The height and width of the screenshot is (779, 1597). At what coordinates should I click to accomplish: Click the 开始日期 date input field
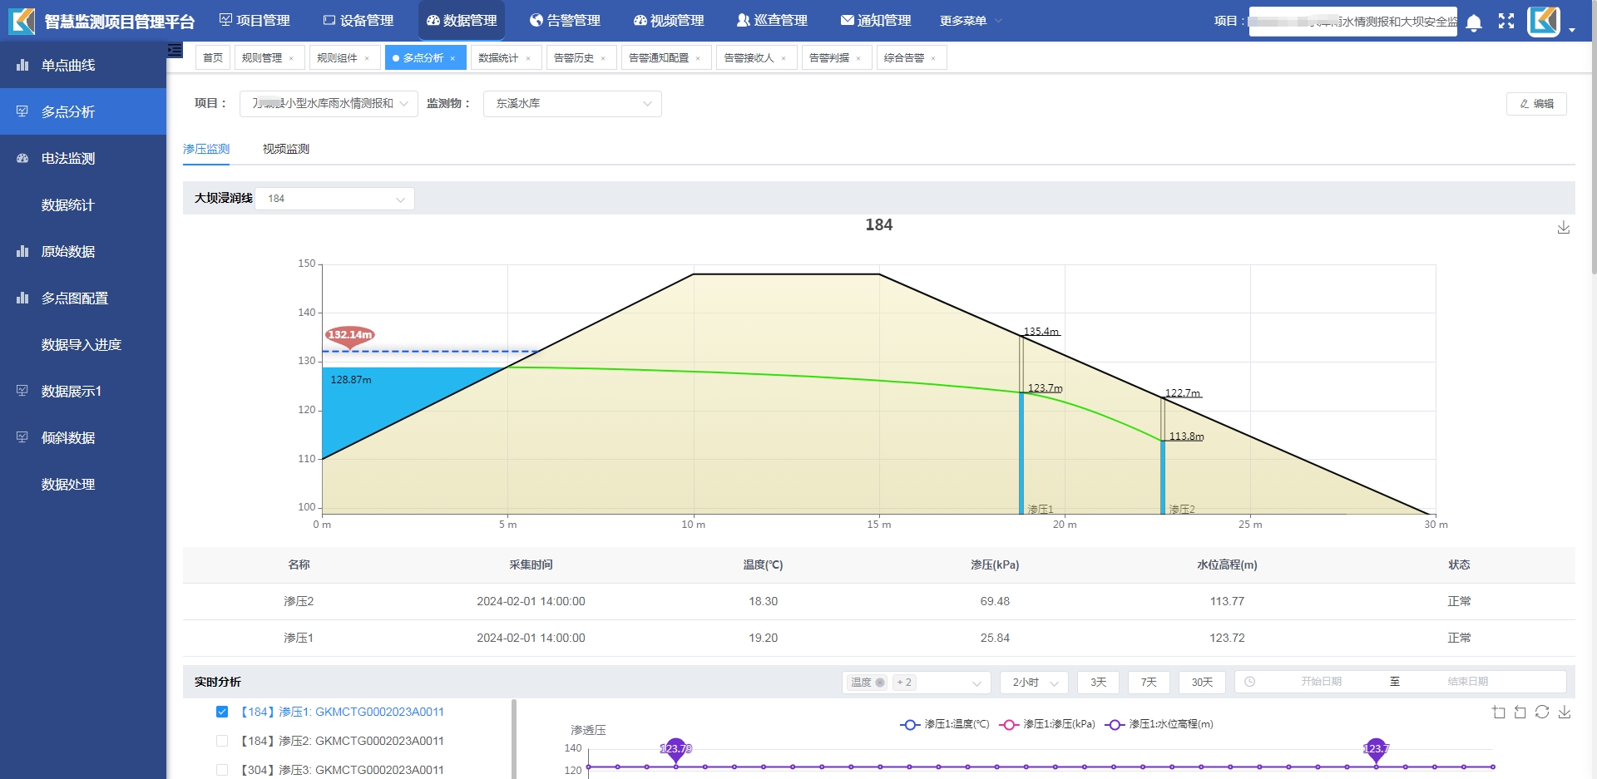click(x=1321, y=682)
